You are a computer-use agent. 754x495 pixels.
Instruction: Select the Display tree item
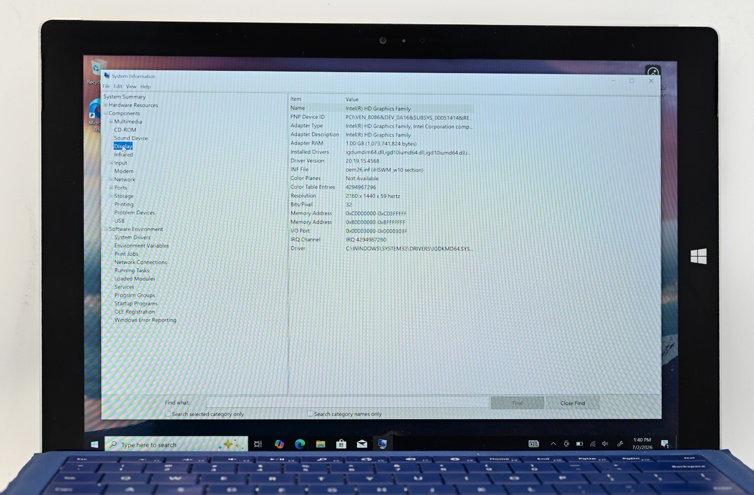[123, 146]
